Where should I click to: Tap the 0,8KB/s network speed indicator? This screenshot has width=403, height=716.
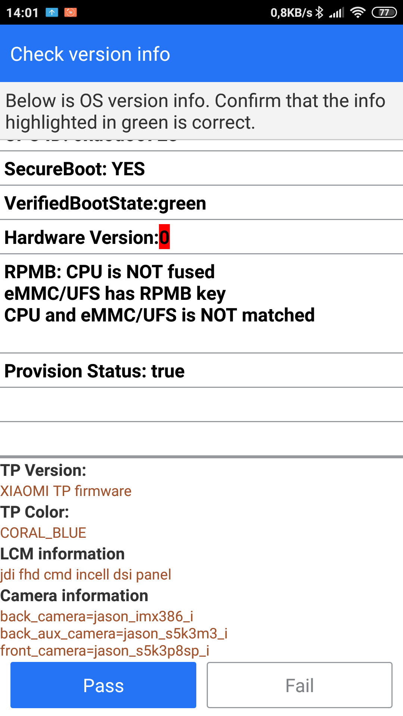click(x=291, y=13)
